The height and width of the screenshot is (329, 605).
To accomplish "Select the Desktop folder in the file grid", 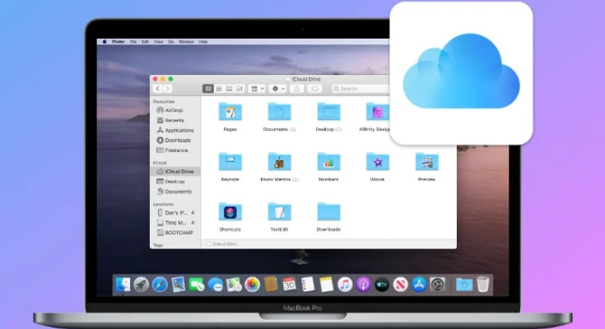I will [x=328, y=112].
